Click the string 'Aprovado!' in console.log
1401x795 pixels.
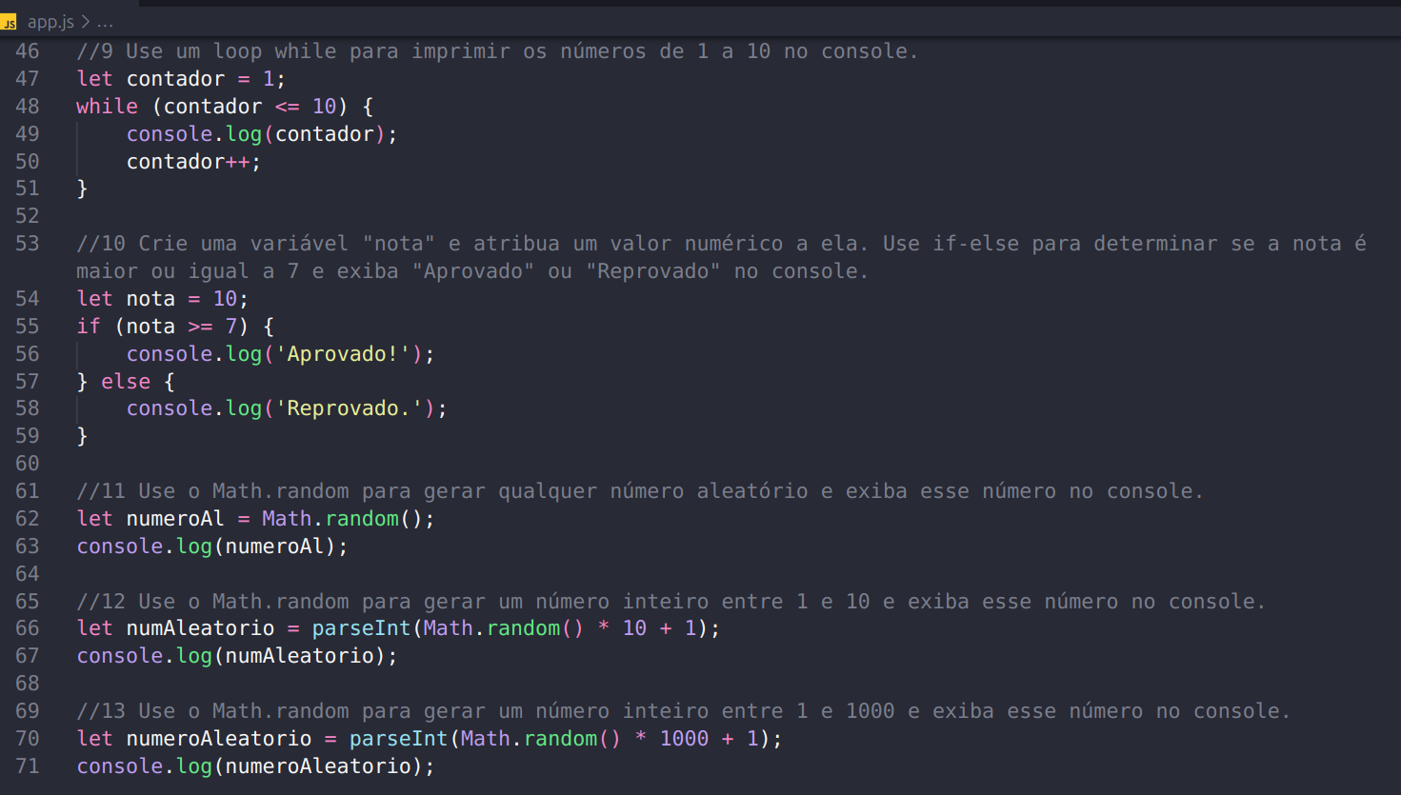[x=342, y=354]
